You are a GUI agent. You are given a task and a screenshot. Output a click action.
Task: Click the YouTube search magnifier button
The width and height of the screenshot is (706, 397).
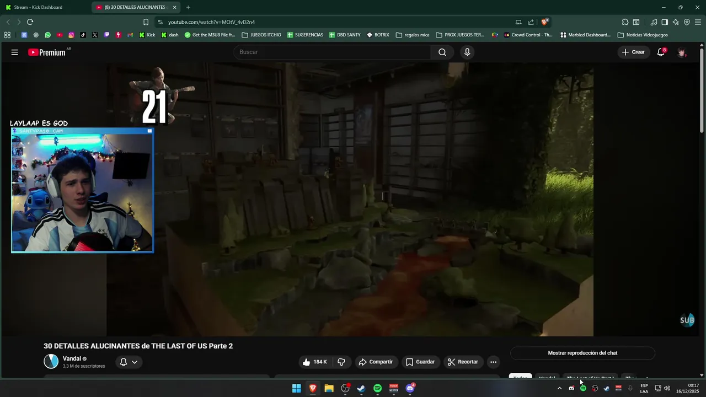pos(442,52)
